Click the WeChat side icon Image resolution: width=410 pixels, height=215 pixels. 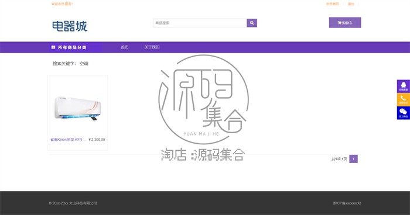pyautogui.click(x=404, y=113)
